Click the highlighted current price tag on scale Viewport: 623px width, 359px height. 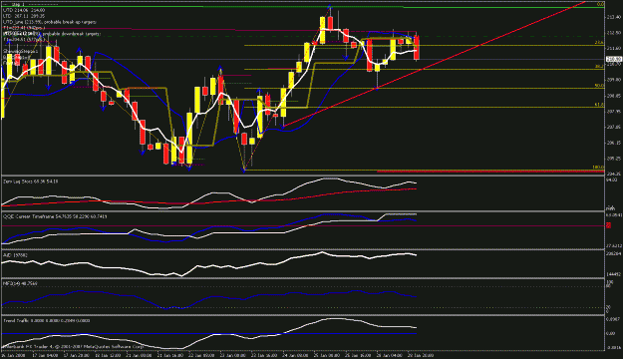click(x=614, y=59)
